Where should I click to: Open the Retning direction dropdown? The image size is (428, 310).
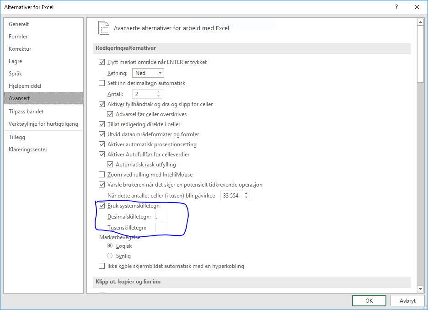148,73
